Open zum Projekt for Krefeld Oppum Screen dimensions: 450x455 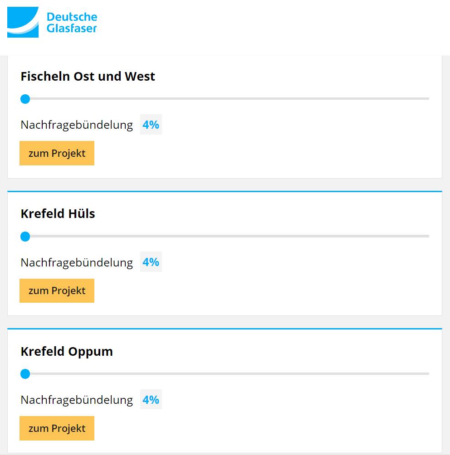pos(57,428)
